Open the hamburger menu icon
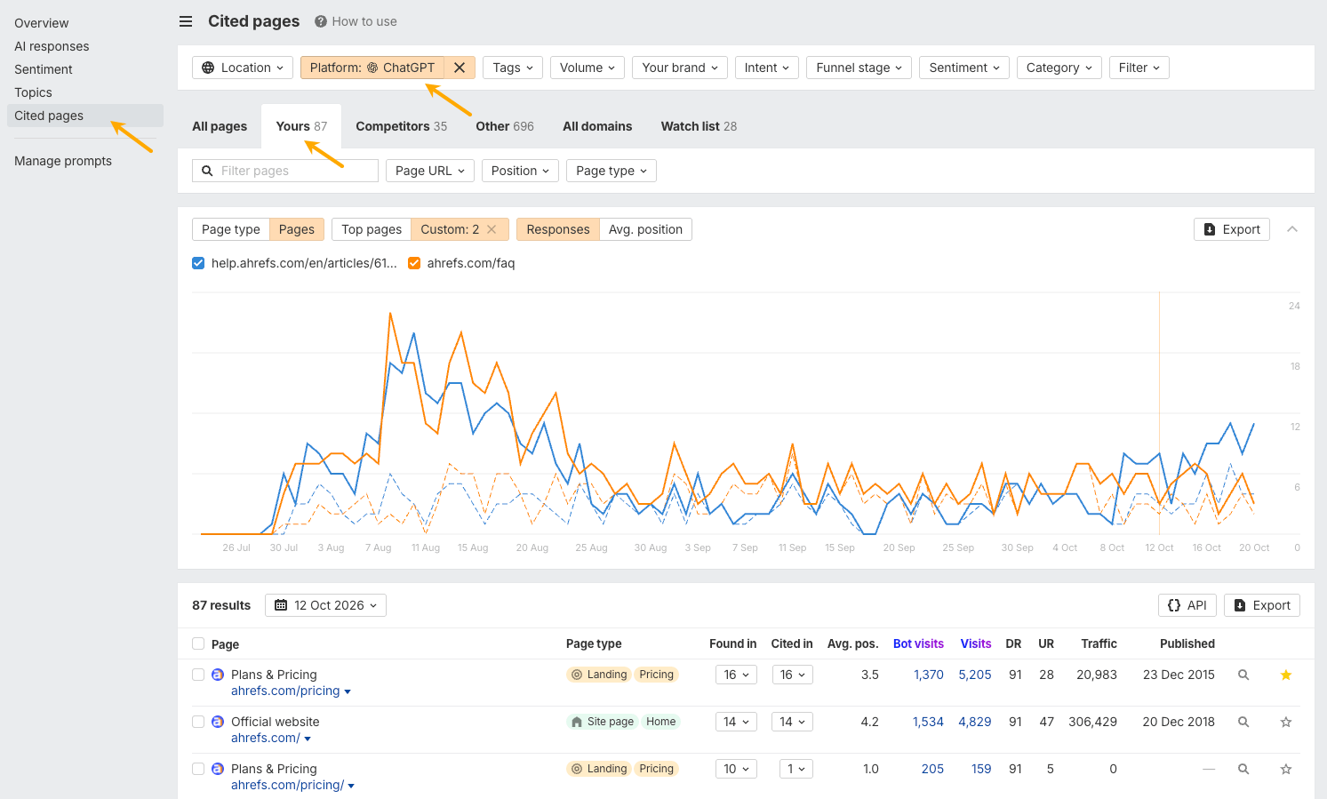Image resolution: width=1327 pixels, height=799 pixels. (x=186, y=21)
